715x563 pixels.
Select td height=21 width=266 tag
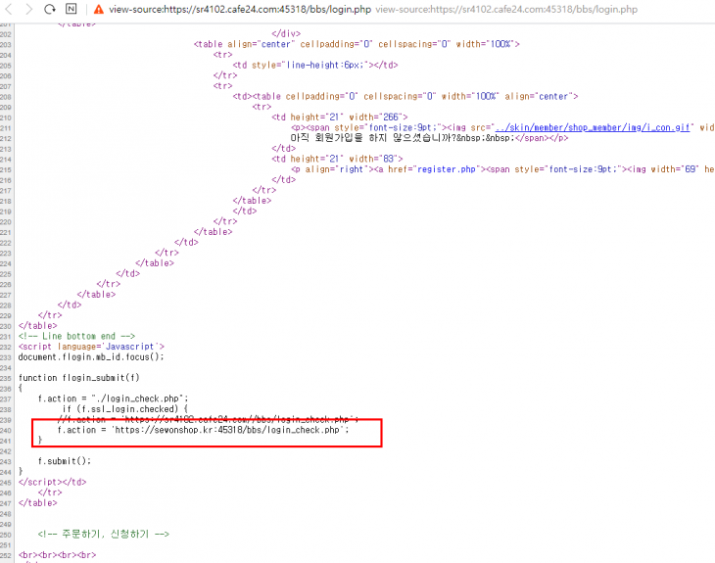point(339,117)
